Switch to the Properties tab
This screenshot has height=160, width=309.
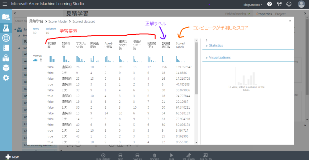click(x=264, y=14)
